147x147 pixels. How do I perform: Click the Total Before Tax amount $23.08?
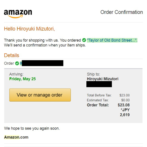point(125,95)
